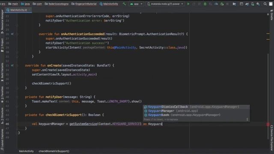Open the motorola moto g(7) power device dropdown
The height and width of the screenshot is (154, 274).
(x=165, y=4)
